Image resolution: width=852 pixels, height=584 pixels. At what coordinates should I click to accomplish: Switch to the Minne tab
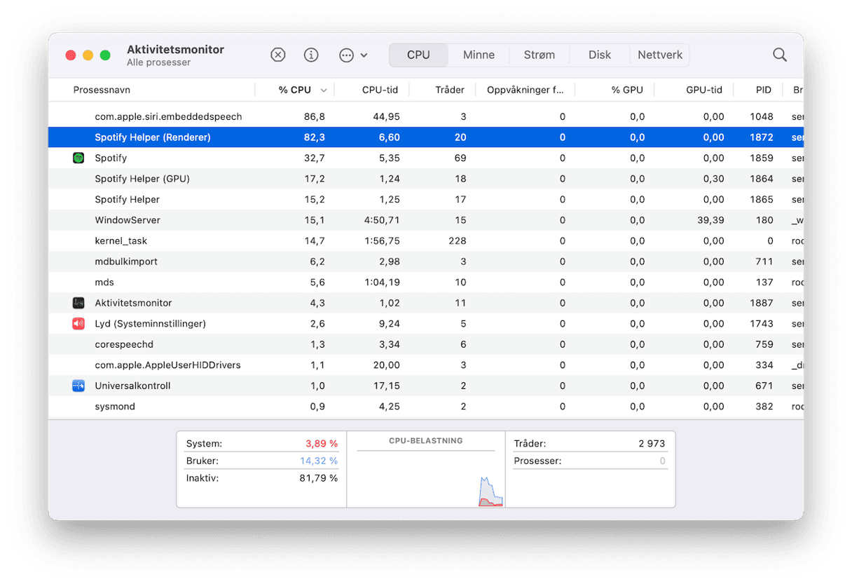[479, 55]
